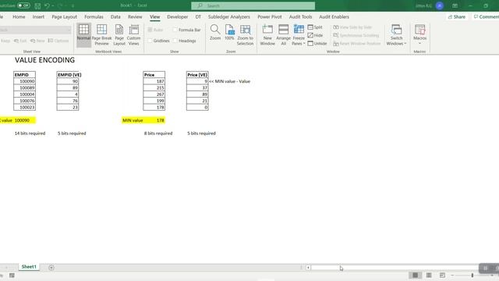The height and width of the screenshot is (281, 499).
Task: Split the window
Action: (315, 27)
